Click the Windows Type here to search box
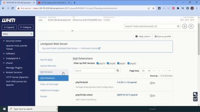This screenshot has width=200, height=112. click(33, 109)
